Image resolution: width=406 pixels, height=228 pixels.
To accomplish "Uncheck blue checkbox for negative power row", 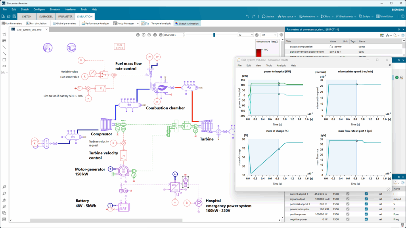I will 366,219.
